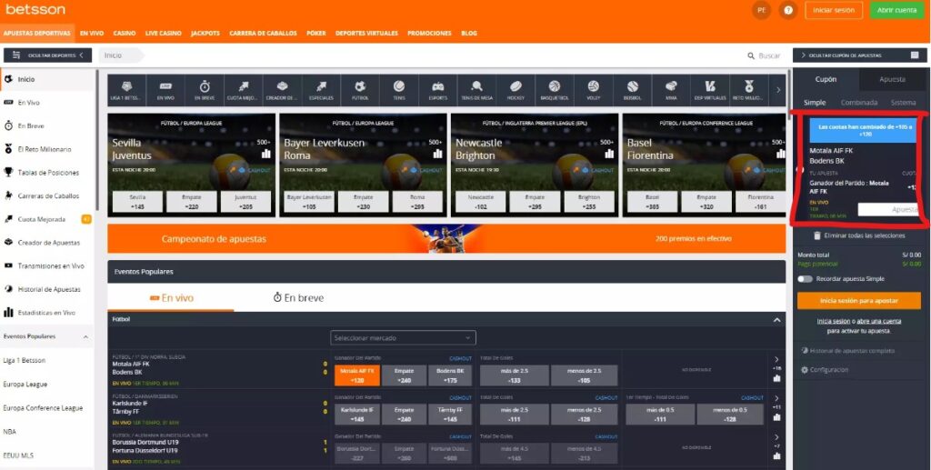Screen dimensions: 931x470
Task: Open the Tenis sport icon
Action: (x=398, y=89)
